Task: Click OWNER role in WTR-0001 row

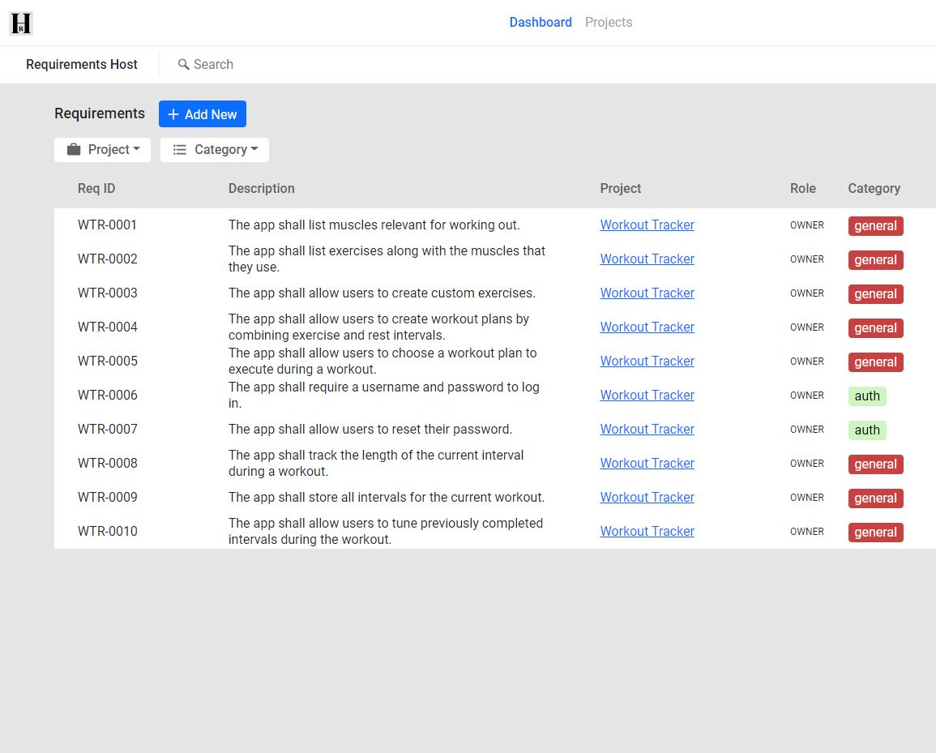Action: click(x=807, y=225)
